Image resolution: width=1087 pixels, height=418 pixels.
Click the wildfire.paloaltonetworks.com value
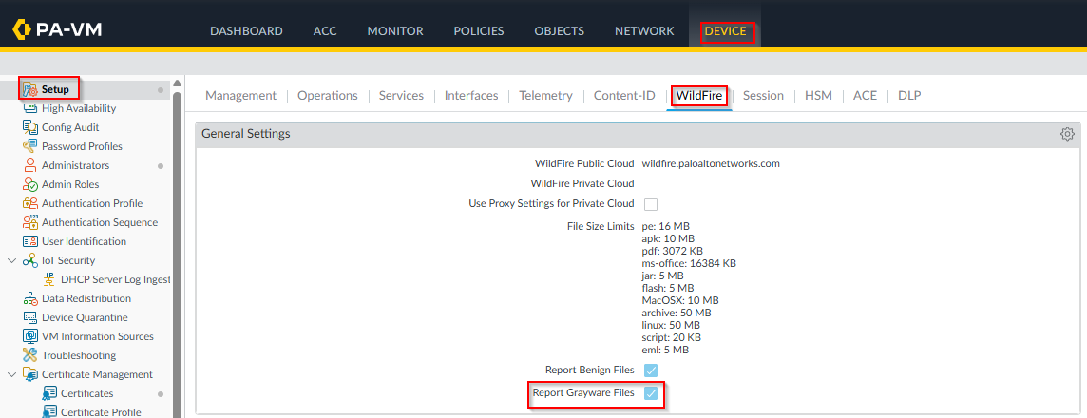click(712, 163)
